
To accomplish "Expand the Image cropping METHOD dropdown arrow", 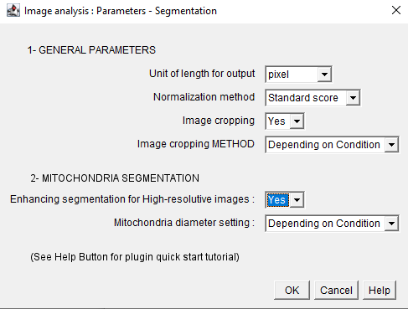I will point(391,145).
